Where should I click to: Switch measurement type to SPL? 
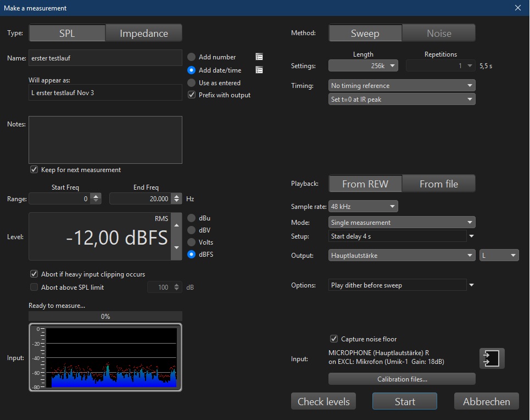click(x=67, y=33)
